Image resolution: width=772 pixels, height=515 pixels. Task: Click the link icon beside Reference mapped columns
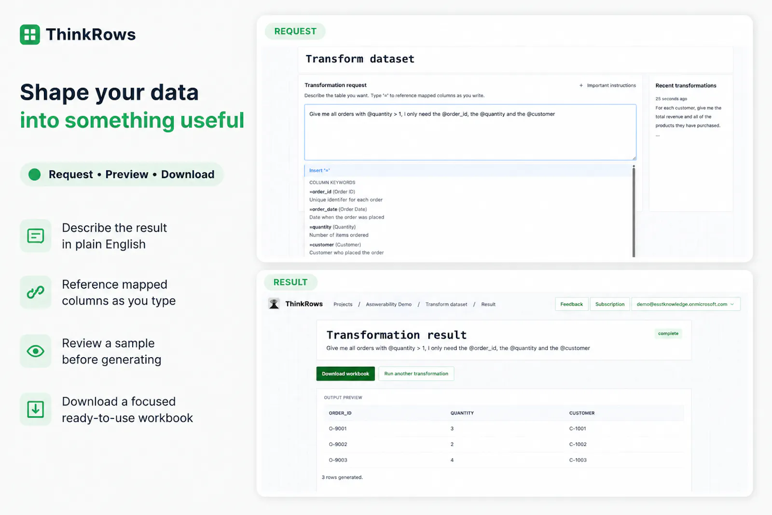[36, 292]
